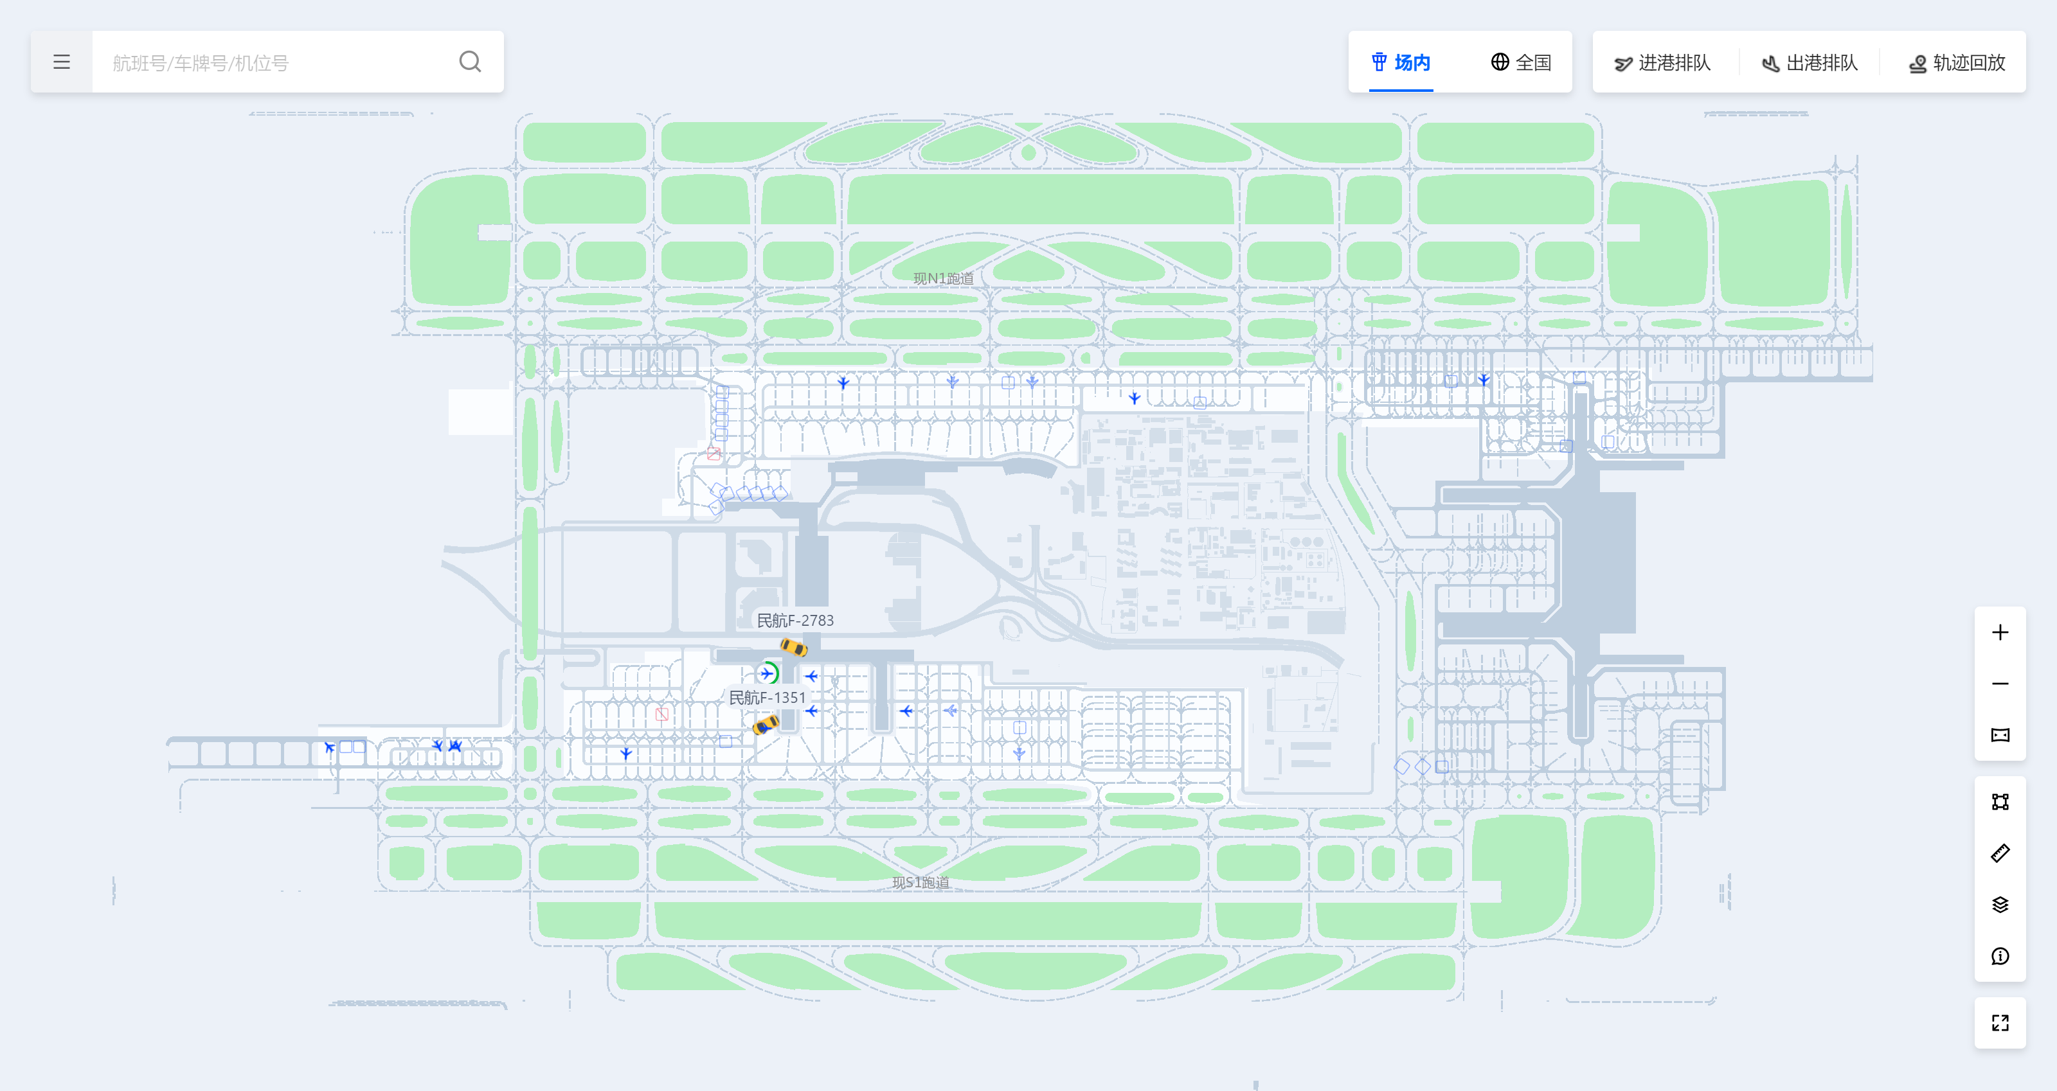The width and height of the screenshot is (2057, 1091).
Task: Open the 出港排队 departure queue
Action: click(1810, 62)
